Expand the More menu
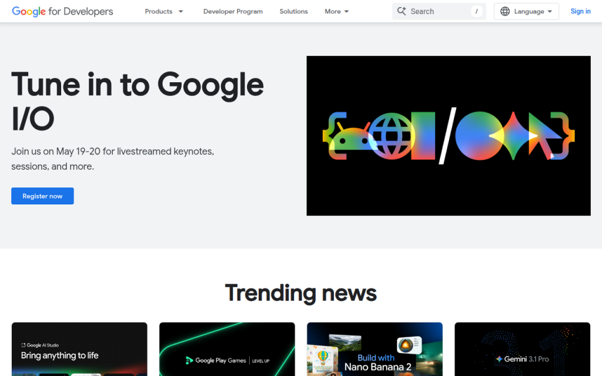The width and height of the screenshot is (602, 376). (x=336, y=11)
